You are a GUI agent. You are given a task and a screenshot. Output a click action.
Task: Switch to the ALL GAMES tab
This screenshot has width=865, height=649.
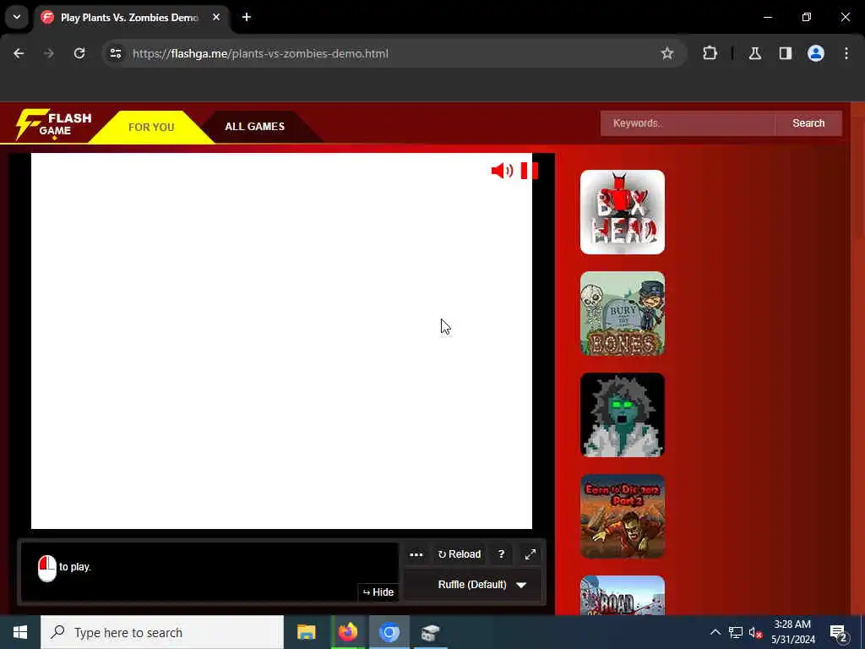pos(255,127)
